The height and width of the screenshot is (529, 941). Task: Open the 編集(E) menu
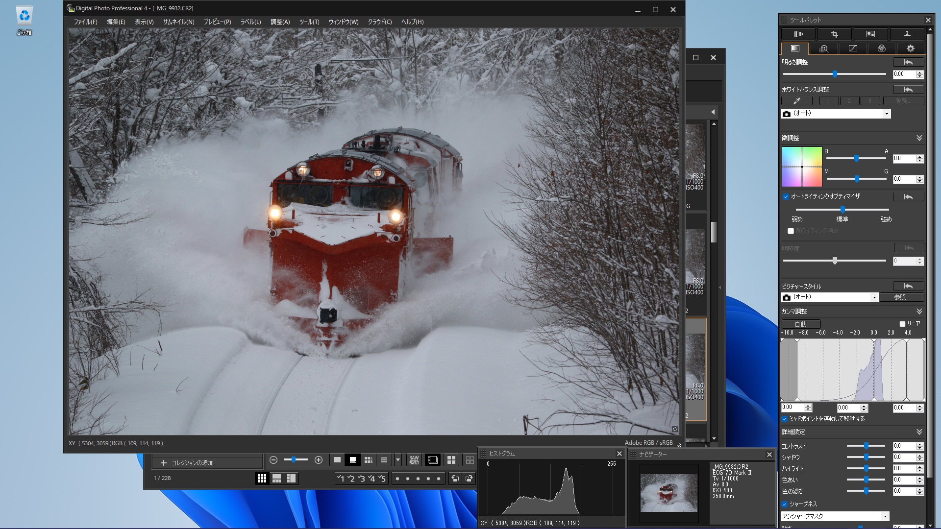[x=116, y=22]
